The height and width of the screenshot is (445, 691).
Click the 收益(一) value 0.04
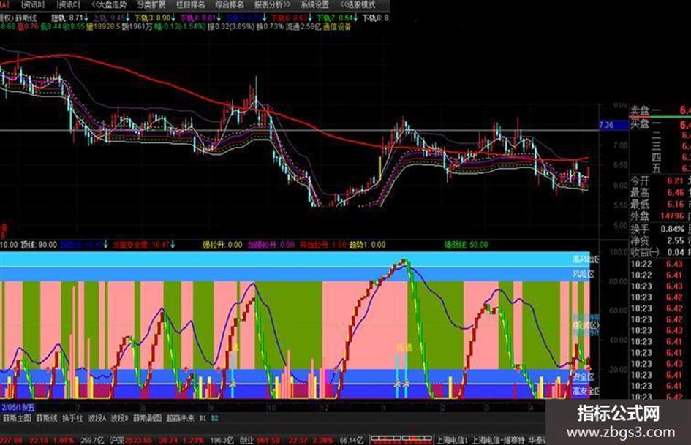point(675,252)
